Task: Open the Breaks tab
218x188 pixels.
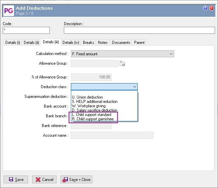Action: [88, 43]
